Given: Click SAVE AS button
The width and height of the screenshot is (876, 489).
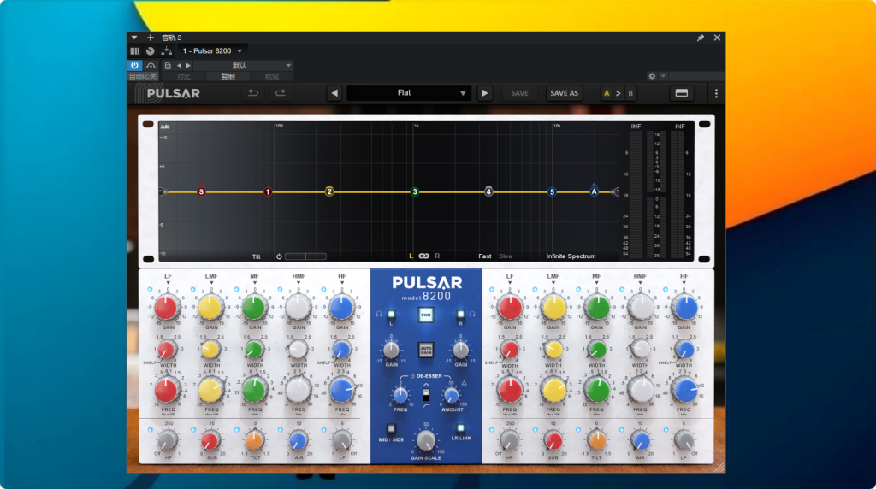Looking at the screenshot, I should [x=565, y=93].
